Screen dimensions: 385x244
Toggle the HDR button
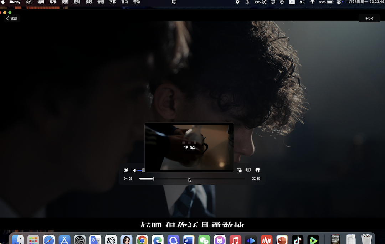point(369,19)
